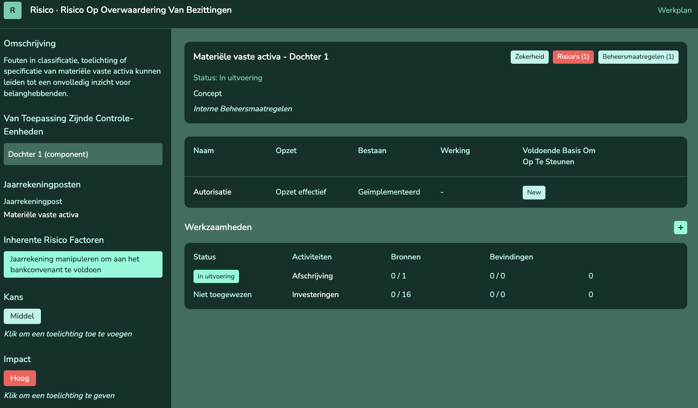The image size is (698, 408).
Task: Open the Werkplan link
Action: point(674,10)
